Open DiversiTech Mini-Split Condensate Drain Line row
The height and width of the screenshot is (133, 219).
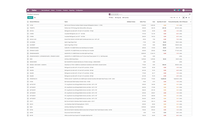tap(109, 39)
